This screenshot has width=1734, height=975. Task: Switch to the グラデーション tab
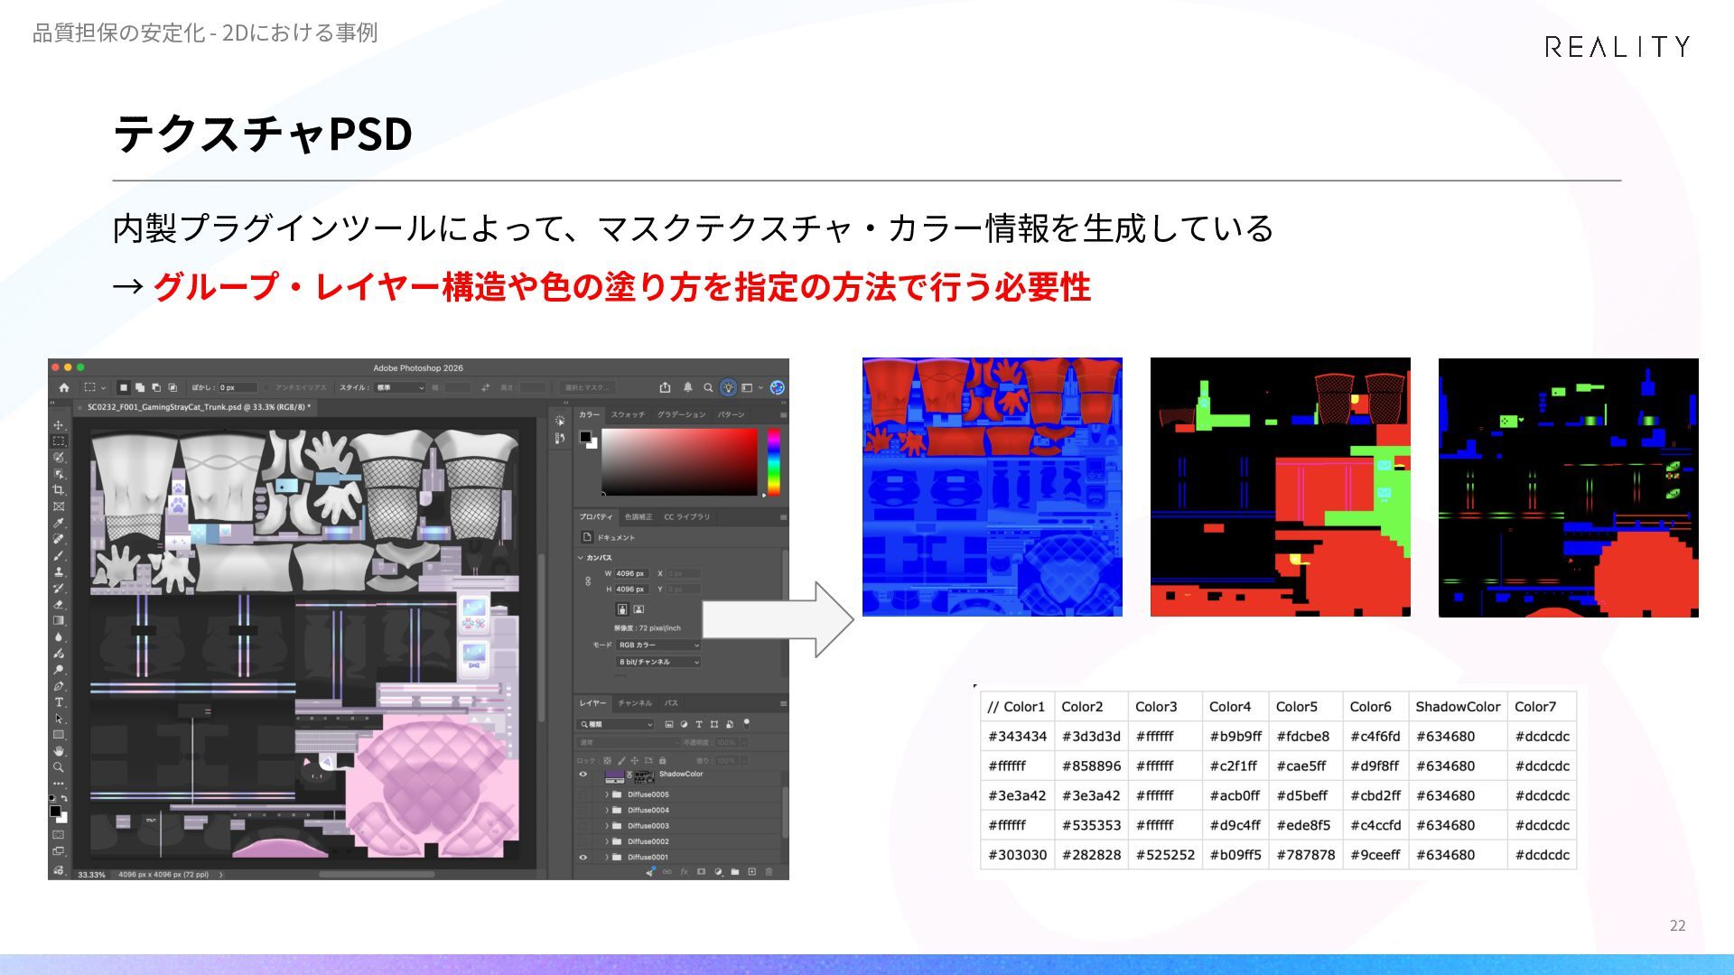point(682,414)
